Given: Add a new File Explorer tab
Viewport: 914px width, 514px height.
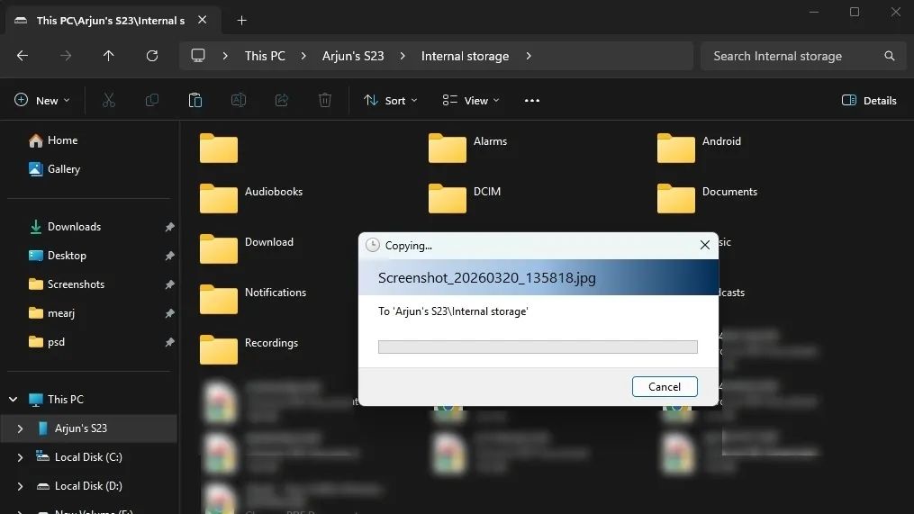Looking at the screenshot, I should [241, 21].
